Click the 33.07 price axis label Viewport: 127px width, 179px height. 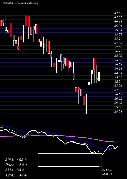tap(118, 77)
